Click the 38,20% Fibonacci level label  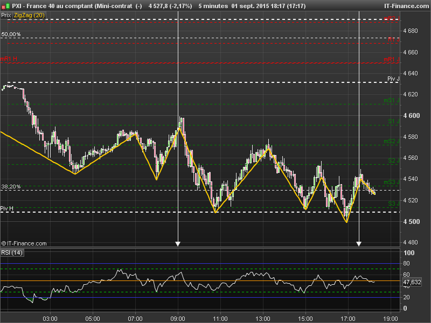pyautogui.click(x=11, y=187)
